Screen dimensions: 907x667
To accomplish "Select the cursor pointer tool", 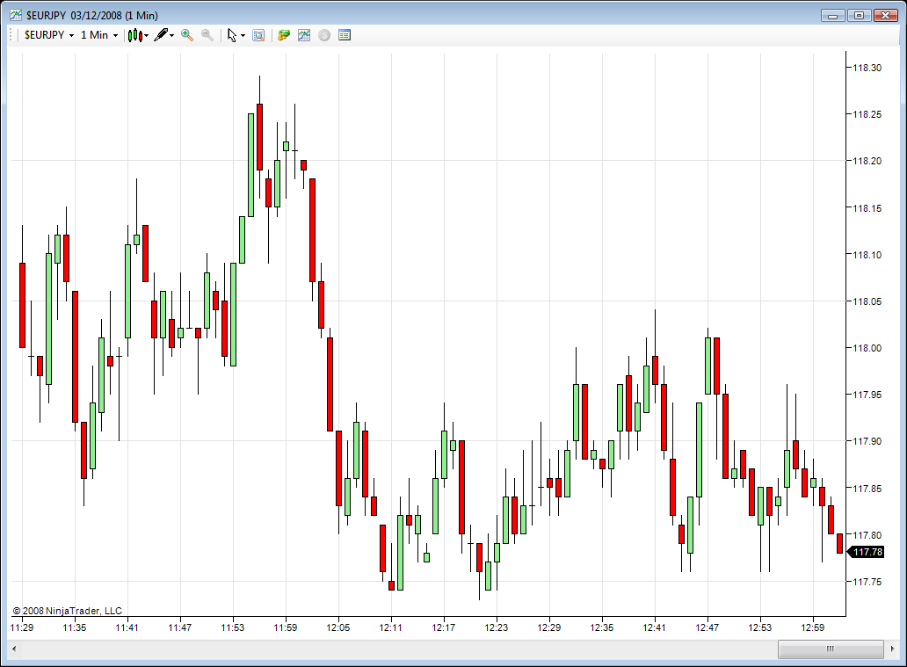I will point(232,35).
